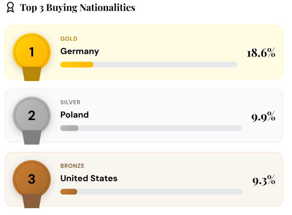The height and width of the screenshot is (215, 292).
Task: Click the Germany progress bar
Action: click(x=149, y=64)
